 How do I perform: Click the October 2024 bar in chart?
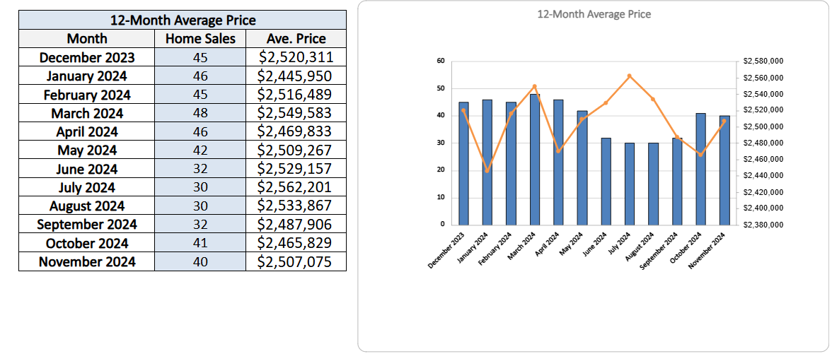pos(701,169)
